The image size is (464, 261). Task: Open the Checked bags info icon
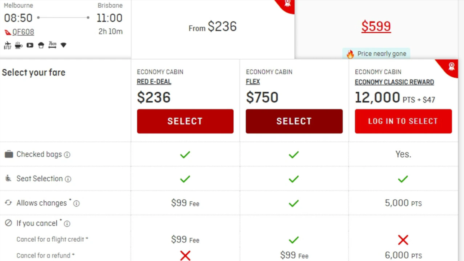[67, 155]
